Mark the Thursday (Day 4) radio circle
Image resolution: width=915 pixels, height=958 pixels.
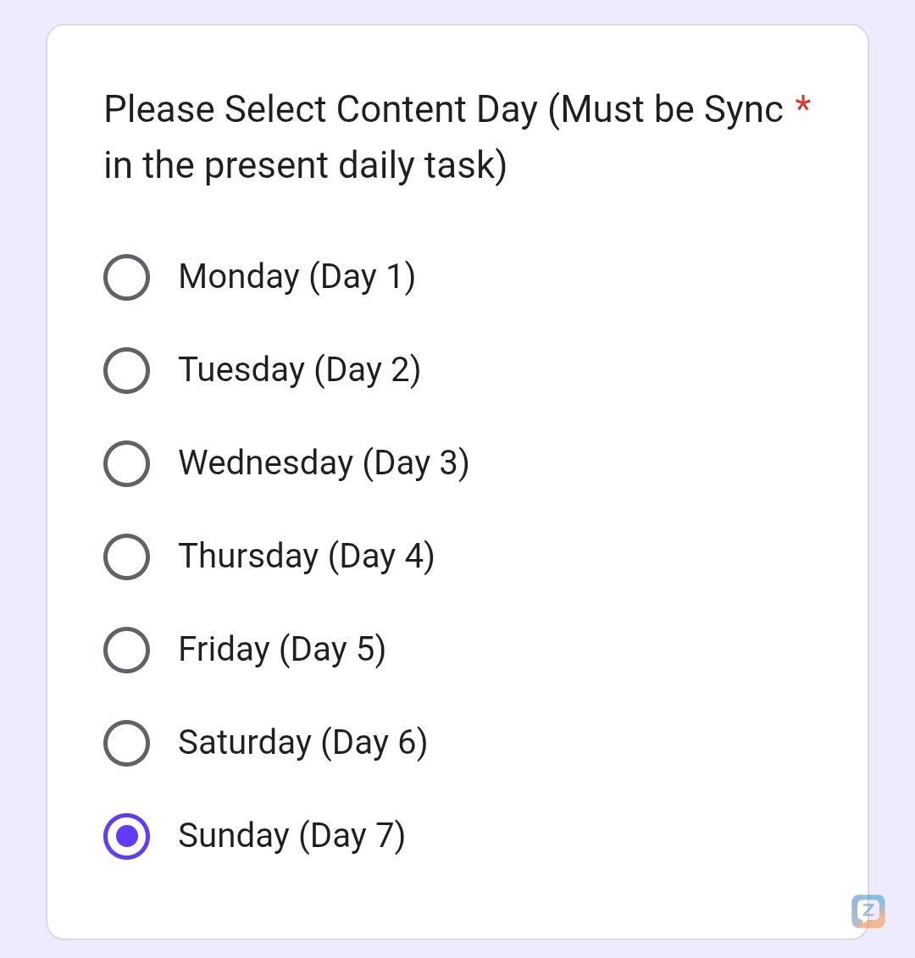click(x=127, y=557)
